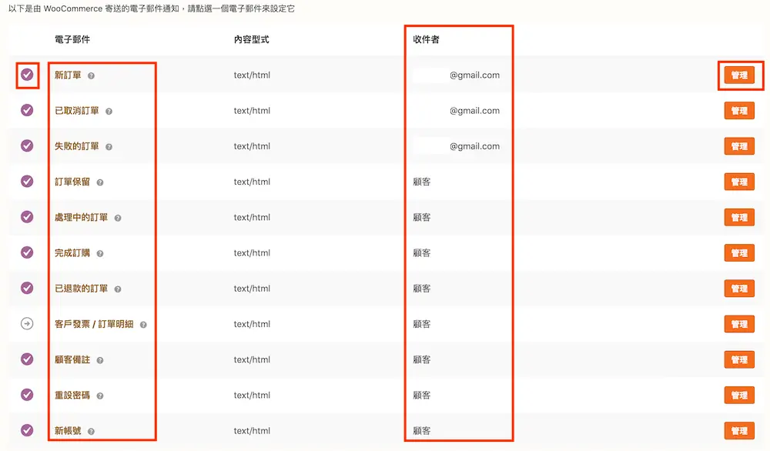The height and width of the screenshot is (451, 770).
Task: Toggle enabled checkmark for 已取消訂單 email
Action: (27, 110)
